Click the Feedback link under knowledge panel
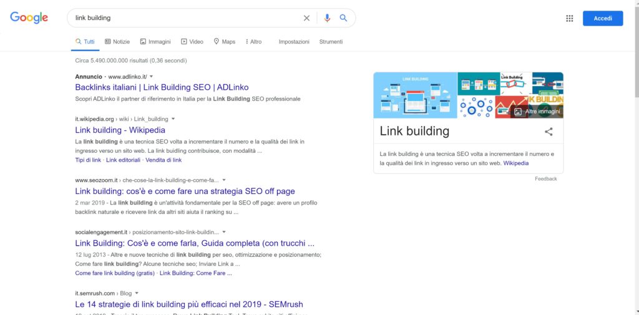This screenshot has width=639, height=315. click(545, 179)
